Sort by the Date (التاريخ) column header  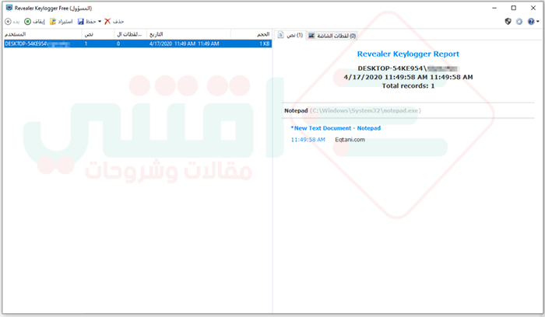[188, 34]
